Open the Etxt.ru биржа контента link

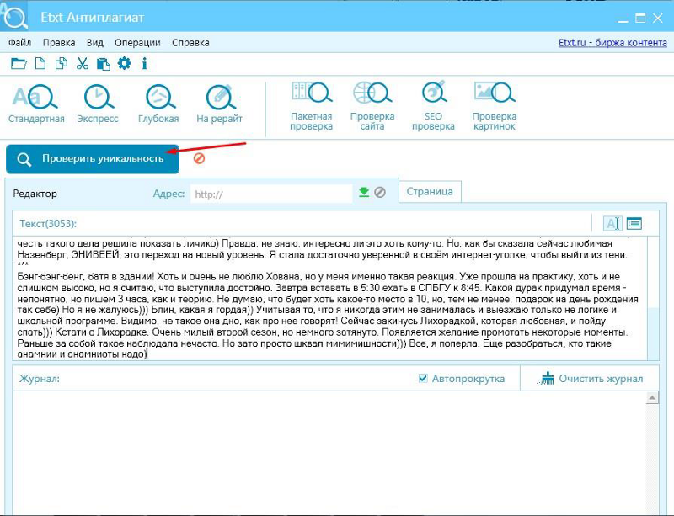612,42
